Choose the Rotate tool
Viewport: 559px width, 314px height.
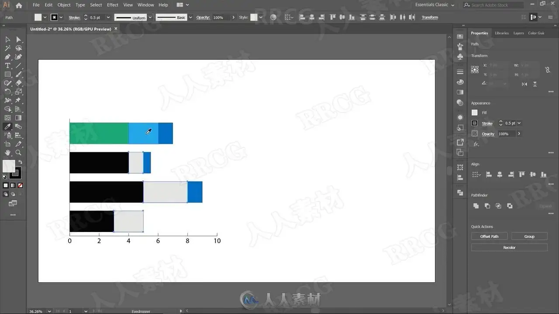tap(7, 92)
